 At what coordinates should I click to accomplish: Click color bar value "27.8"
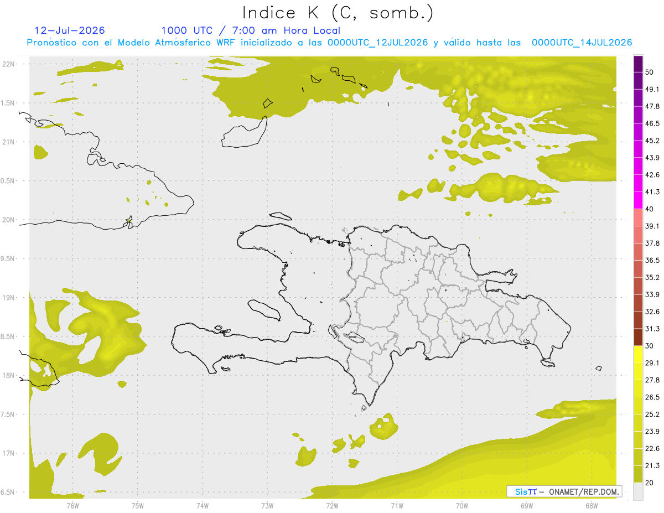pyautogui.click(x=652, y=380)
